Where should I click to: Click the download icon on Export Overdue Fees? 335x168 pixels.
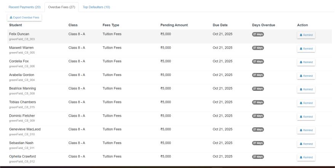tap(11, 17)
